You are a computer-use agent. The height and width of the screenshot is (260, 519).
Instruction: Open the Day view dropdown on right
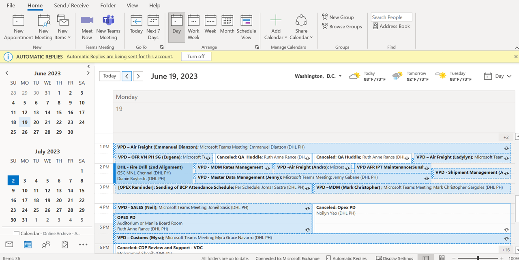coord(509,76)
